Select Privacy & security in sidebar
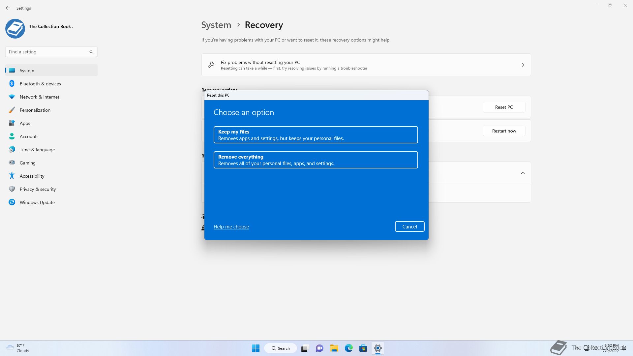Image resolution: width=633 pixels, height=356 pixels. pyautogui.click(x=38, y=189)
